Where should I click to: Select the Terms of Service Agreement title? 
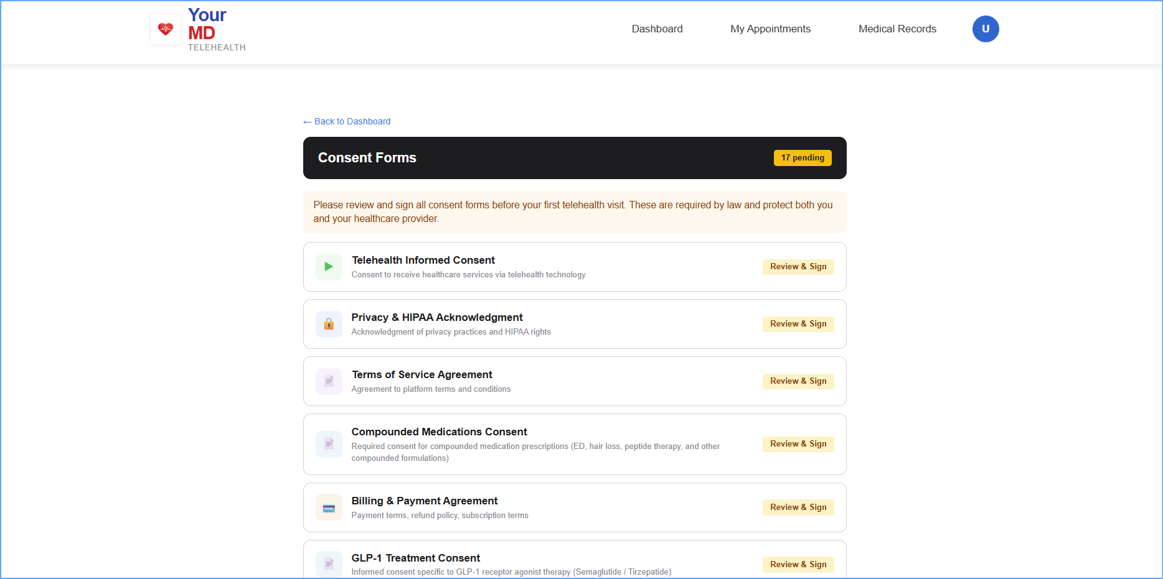pyautogui.click(x=422, y=374)
